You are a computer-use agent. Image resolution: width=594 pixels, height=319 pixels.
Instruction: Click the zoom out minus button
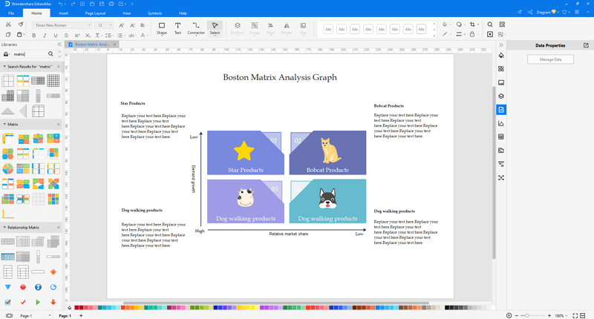coord(516,315)
